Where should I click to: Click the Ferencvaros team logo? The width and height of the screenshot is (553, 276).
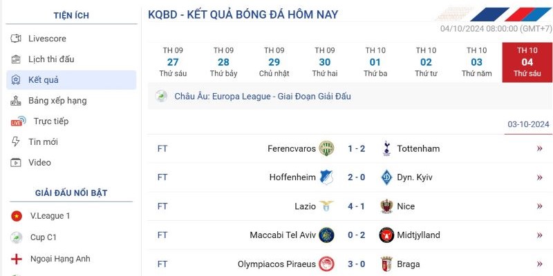pyautogui.click(x=326, y=148)
